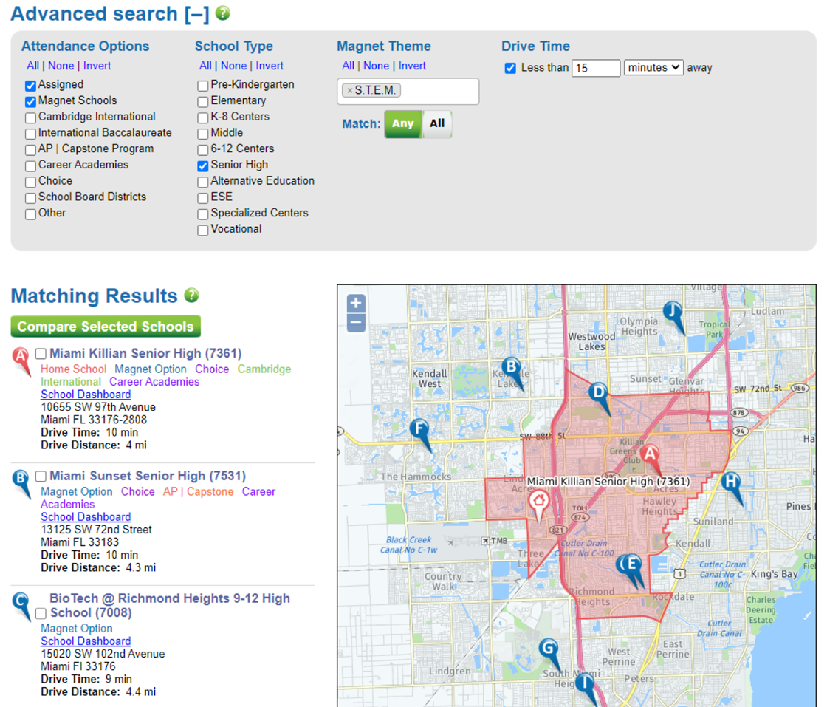Enable Cambridge International option
827x707 pixels.
(30, 117)
